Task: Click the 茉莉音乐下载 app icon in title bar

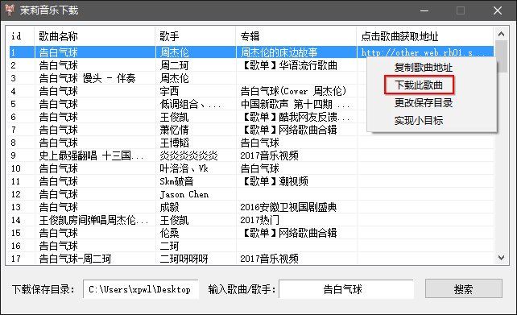Action: (x=10, y=10)
